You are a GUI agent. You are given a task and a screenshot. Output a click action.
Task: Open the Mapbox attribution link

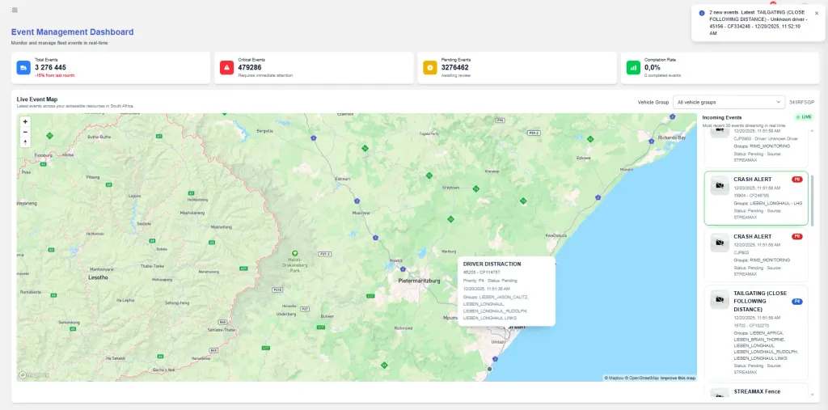tap(615, 378)
